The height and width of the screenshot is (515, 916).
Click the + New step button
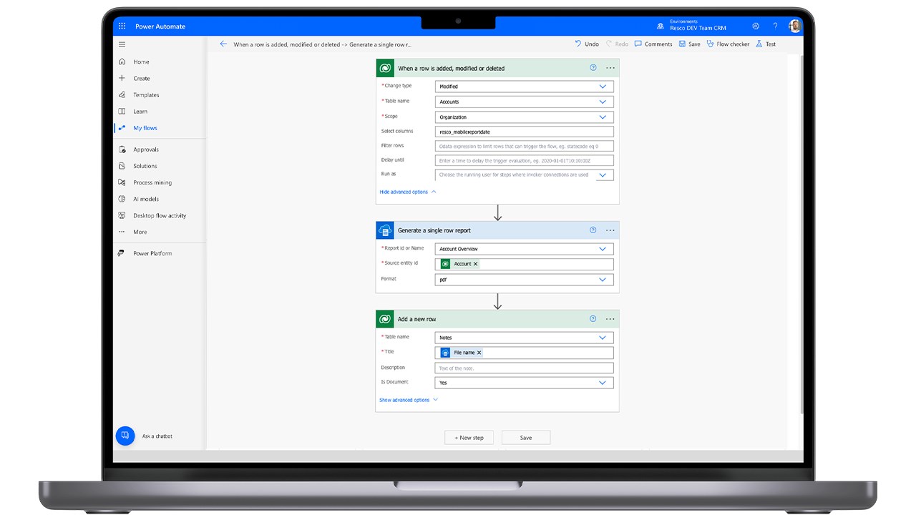pyautogui.click(x=469, y=438)
